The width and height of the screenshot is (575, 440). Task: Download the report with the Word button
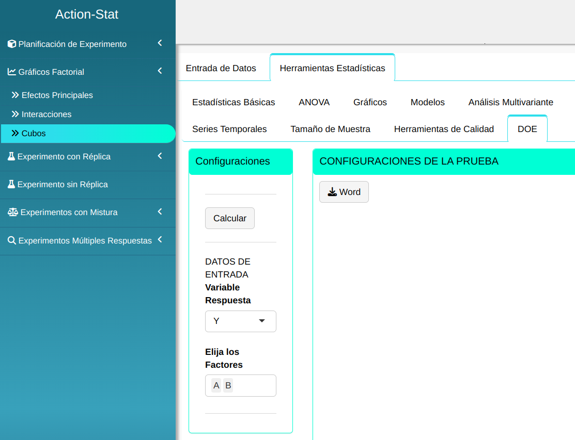click(344, 192)
